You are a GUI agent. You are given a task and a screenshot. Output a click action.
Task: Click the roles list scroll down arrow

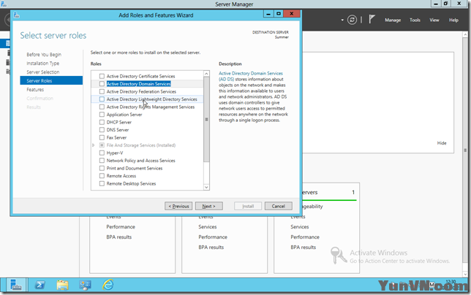(206, 187)
